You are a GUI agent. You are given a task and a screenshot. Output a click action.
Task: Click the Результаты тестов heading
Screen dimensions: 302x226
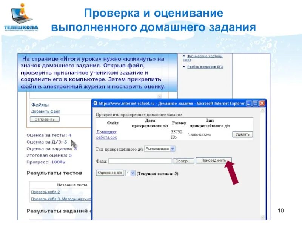(x=54, y=173)
